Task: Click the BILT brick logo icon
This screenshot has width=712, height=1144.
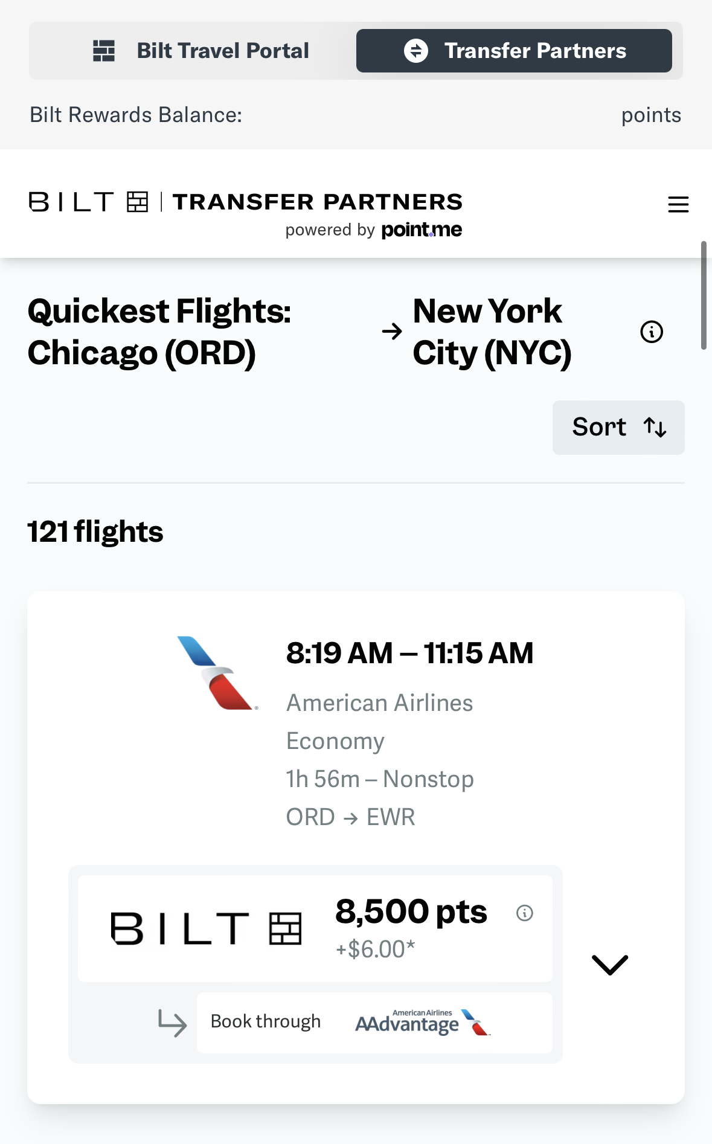Action: 138,202
